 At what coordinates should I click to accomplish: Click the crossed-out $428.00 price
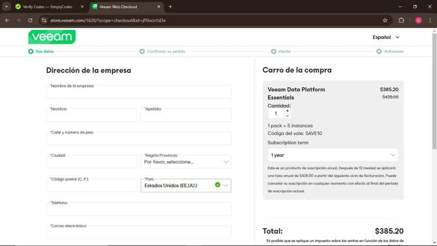pyautogui.click(x=390, y=97)
